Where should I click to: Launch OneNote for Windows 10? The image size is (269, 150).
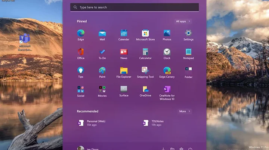167,93
